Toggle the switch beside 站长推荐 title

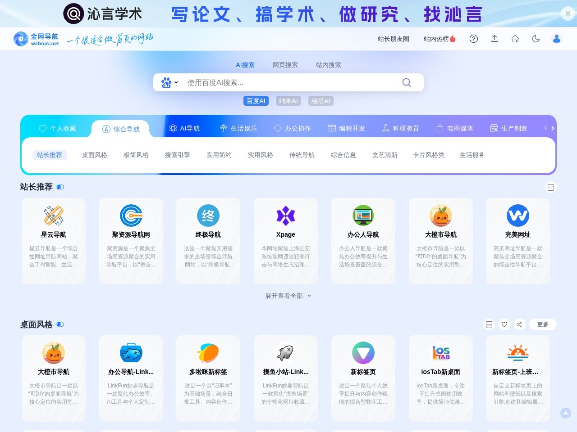(x=60, y=187)
